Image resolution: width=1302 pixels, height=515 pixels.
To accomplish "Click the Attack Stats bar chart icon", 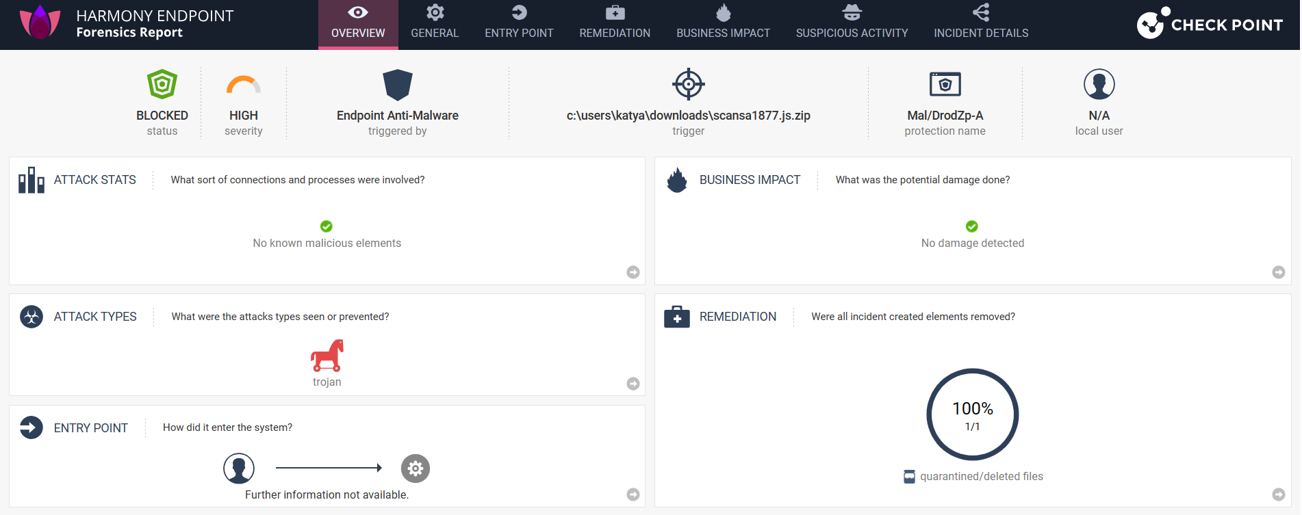I will coord(31,180).
